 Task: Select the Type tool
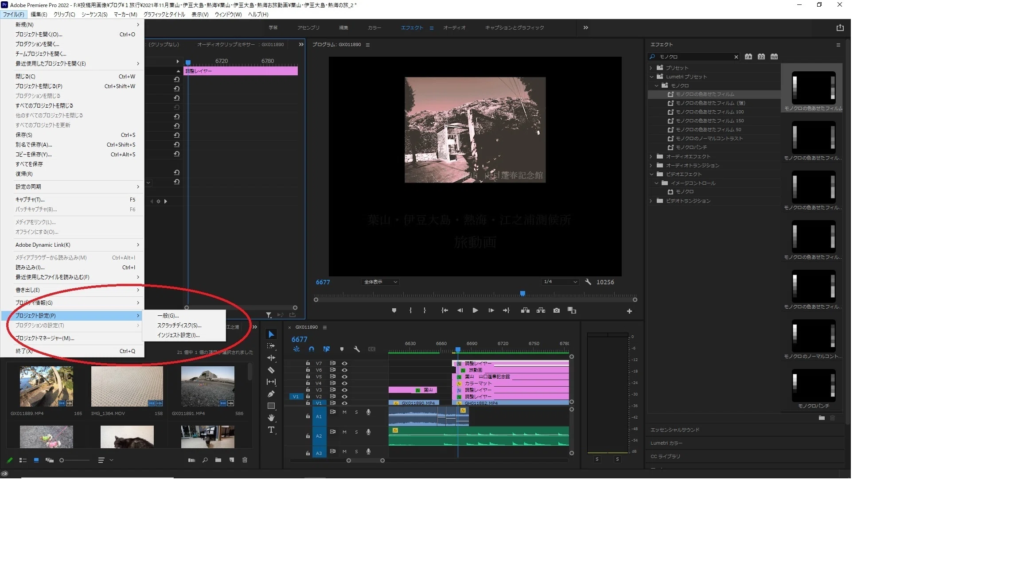click(271, 430)
